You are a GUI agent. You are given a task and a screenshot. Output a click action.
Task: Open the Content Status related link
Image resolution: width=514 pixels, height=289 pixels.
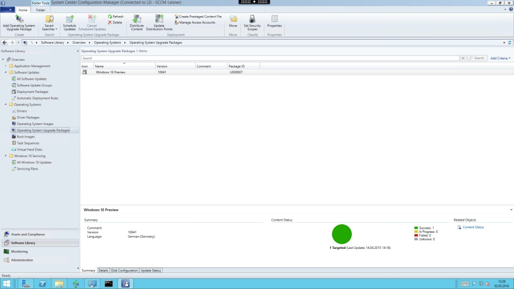[x=473, y=227]
